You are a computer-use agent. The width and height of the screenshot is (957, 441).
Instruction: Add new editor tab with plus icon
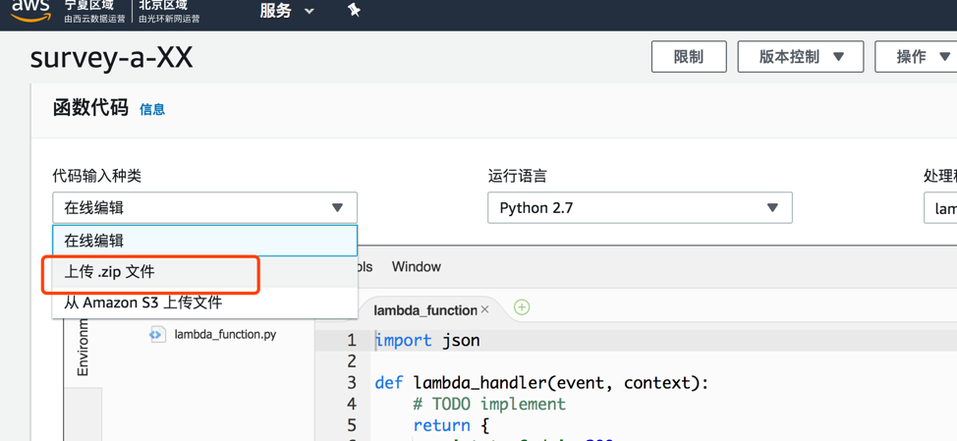(x=521, y=307)
